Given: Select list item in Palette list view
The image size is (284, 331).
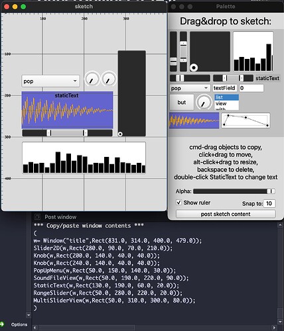Looking at the screenshot, I should (x=226, y=97).
